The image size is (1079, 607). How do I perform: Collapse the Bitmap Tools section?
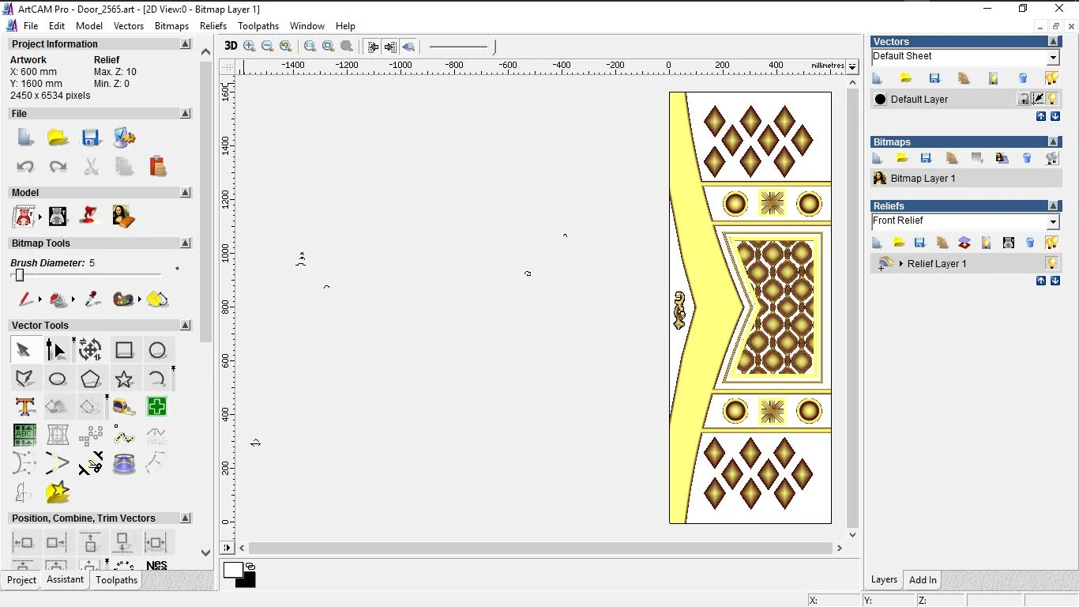click(186, 243)
